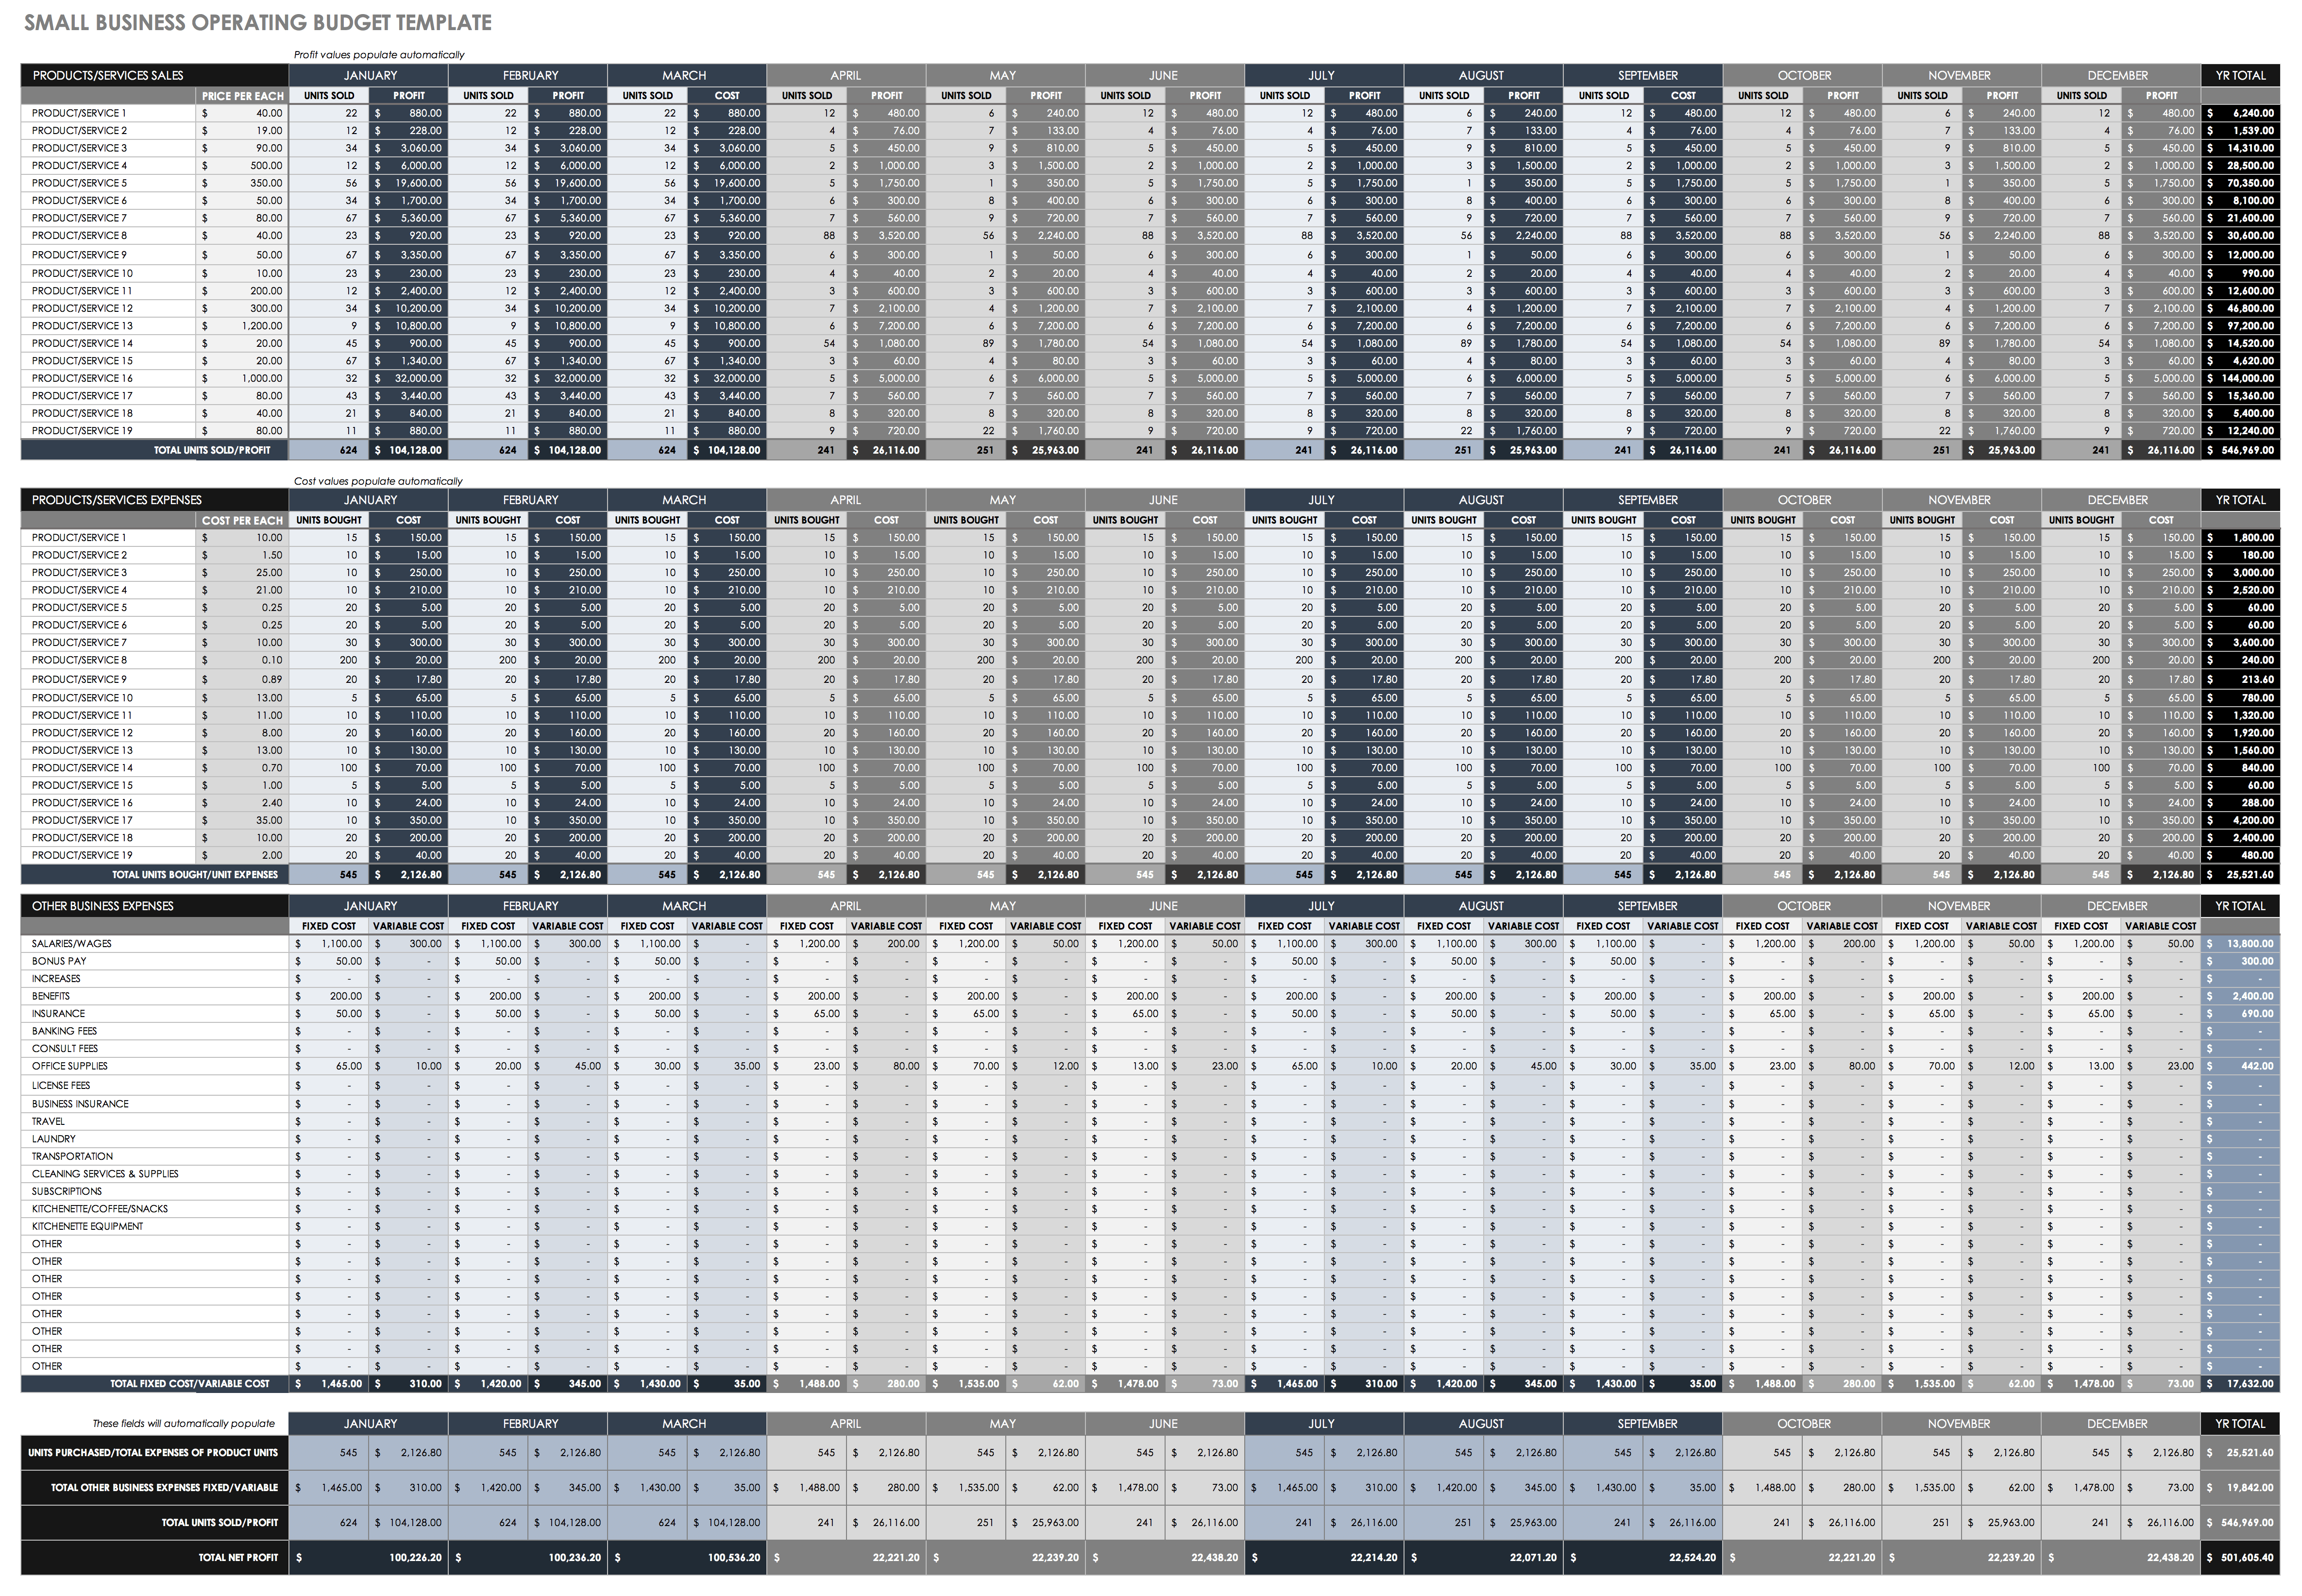This screenshot has width=2302, height=1596.
Task: Click the 21,600.00 yearly total cell
Action: click(x=2240, y=218)
